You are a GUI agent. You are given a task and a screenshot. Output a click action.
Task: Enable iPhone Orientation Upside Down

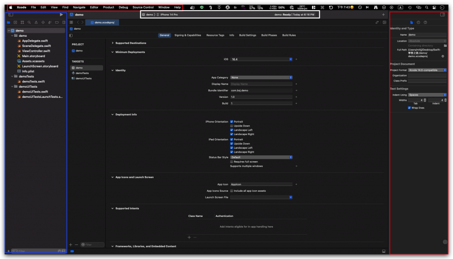click(x=231, y=126)
